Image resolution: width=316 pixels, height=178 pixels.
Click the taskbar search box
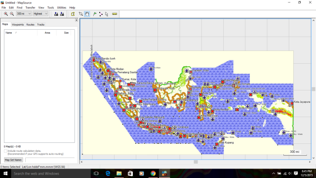coord(51,174)
